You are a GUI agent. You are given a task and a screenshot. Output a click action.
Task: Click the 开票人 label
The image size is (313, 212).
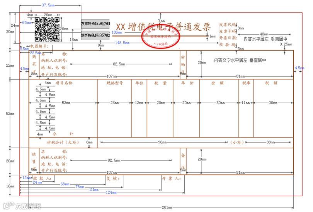click(x=172, y=178)
